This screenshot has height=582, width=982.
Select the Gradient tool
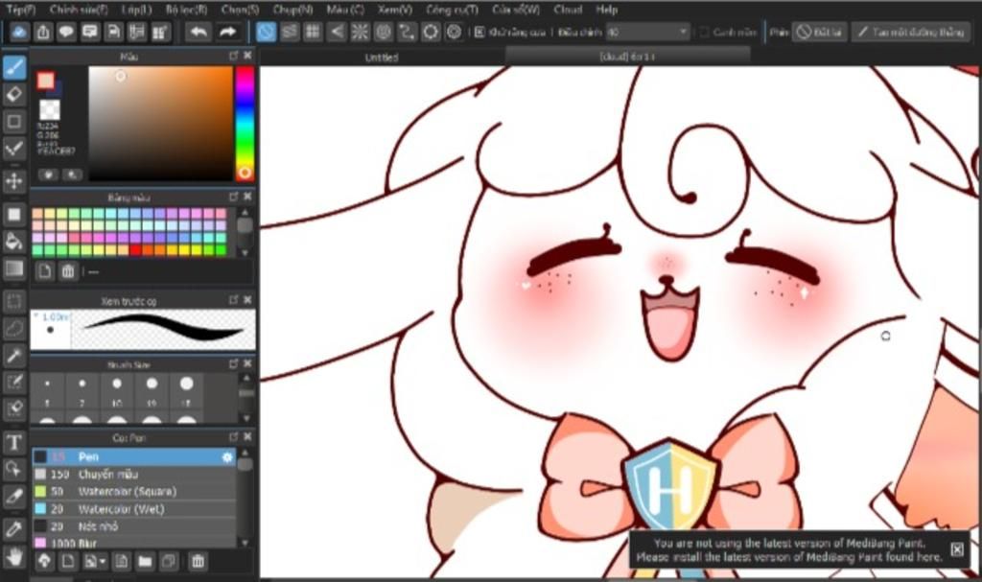[13, 268]
